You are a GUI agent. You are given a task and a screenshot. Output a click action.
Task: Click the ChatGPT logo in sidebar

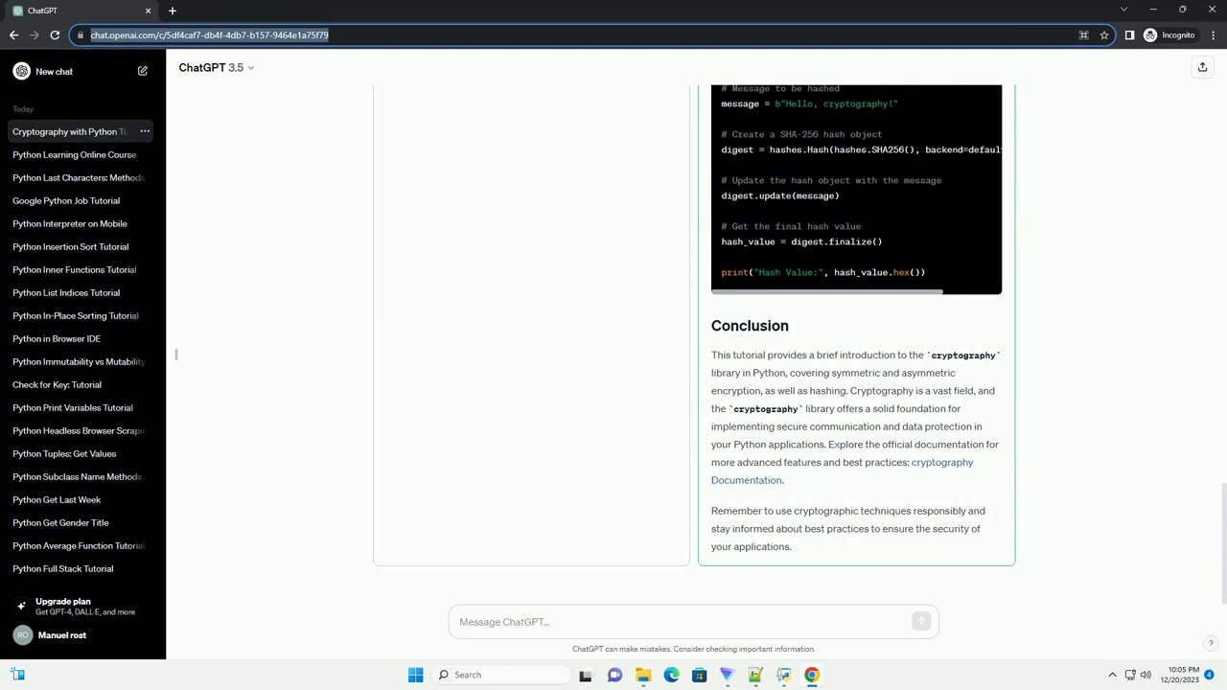pyautogui.click(x=22, y=72)
